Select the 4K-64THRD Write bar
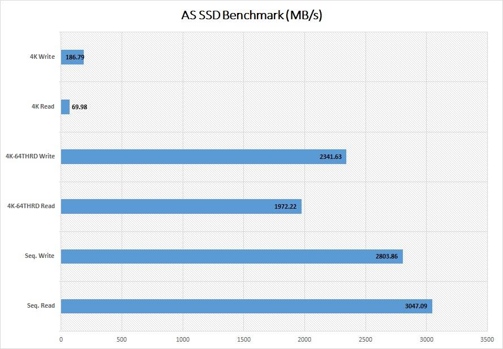Viewport: 503px width, 349px height. point(203,157)
